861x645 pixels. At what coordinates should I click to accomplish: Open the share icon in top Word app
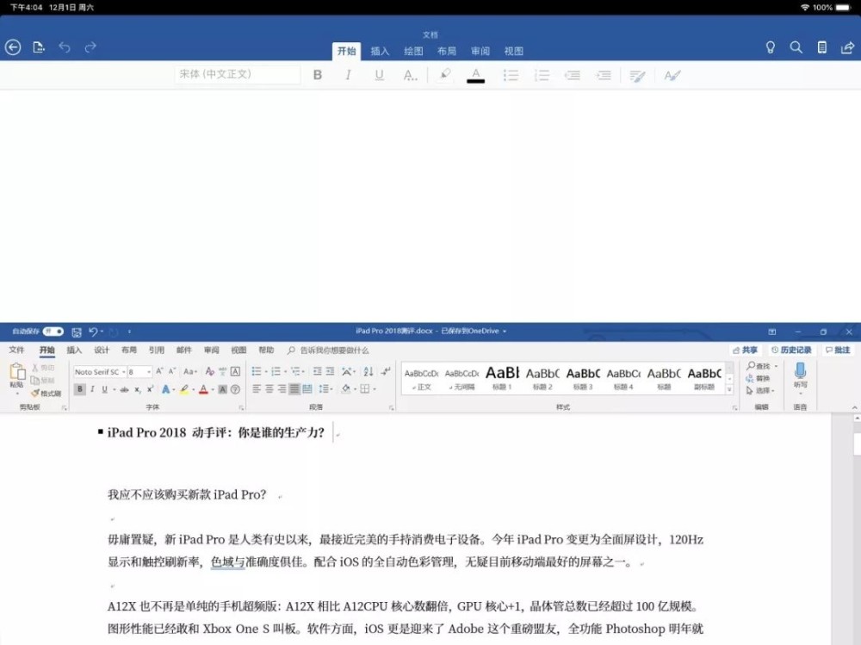(x=847, y=47)
